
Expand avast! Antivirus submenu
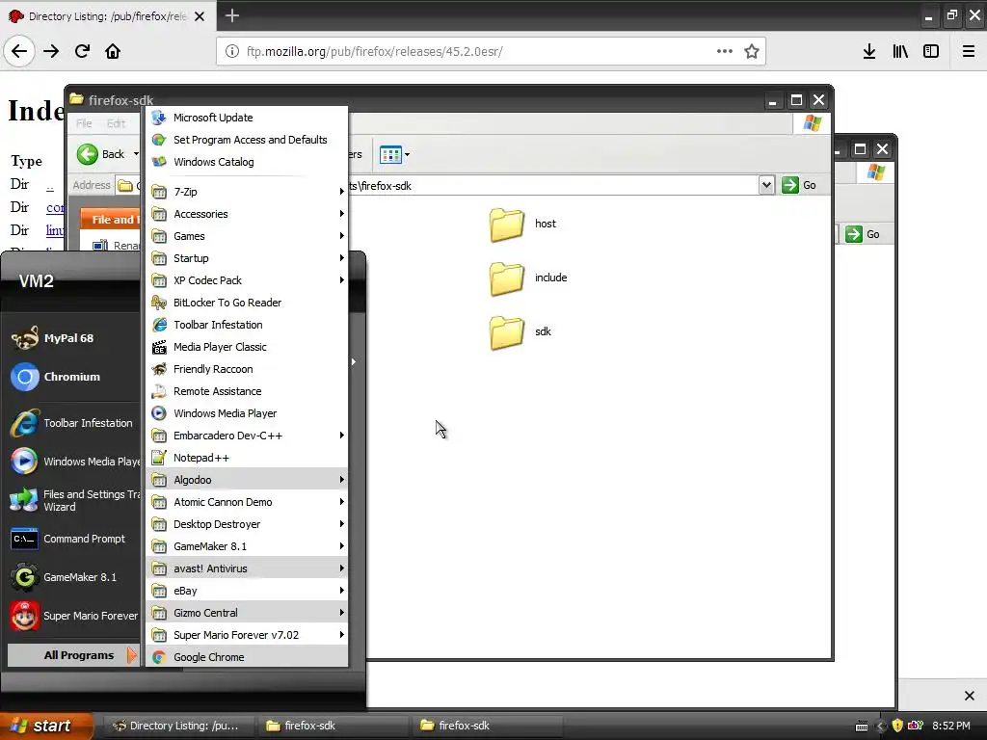247,568
